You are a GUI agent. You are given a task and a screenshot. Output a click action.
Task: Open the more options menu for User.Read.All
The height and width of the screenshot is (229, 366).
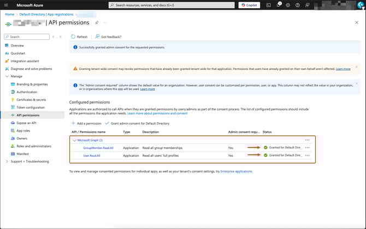click(307, 155)
